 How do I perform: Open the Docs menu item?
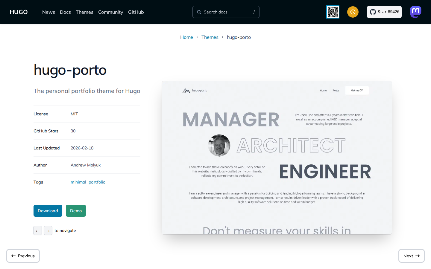coord(65,12)
